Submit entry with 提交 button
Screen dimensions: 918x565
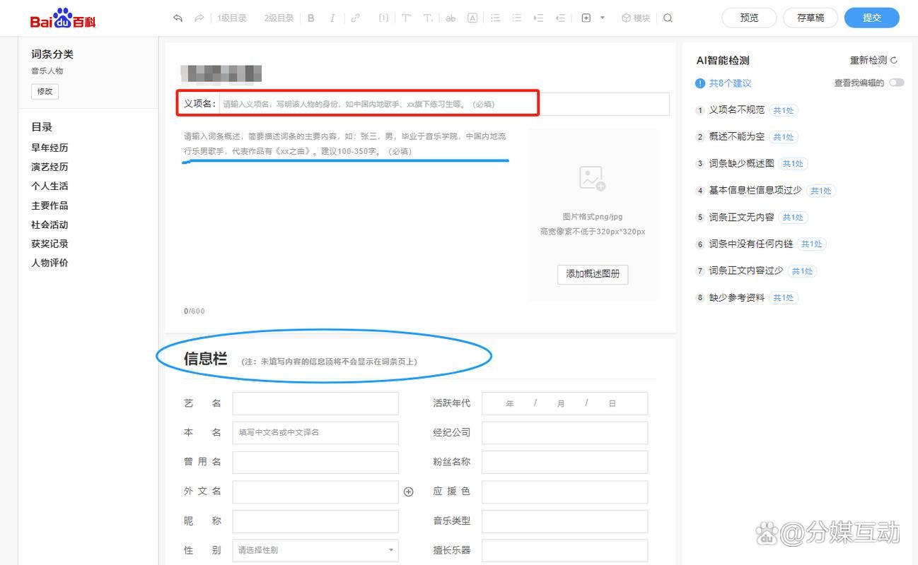872,18
